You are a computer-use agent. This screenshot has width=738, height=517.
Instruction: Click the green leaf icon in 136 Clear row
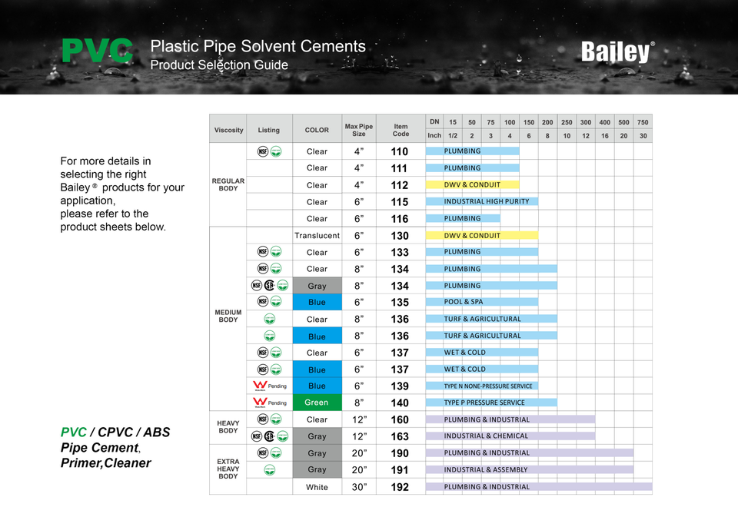point(269,319)
